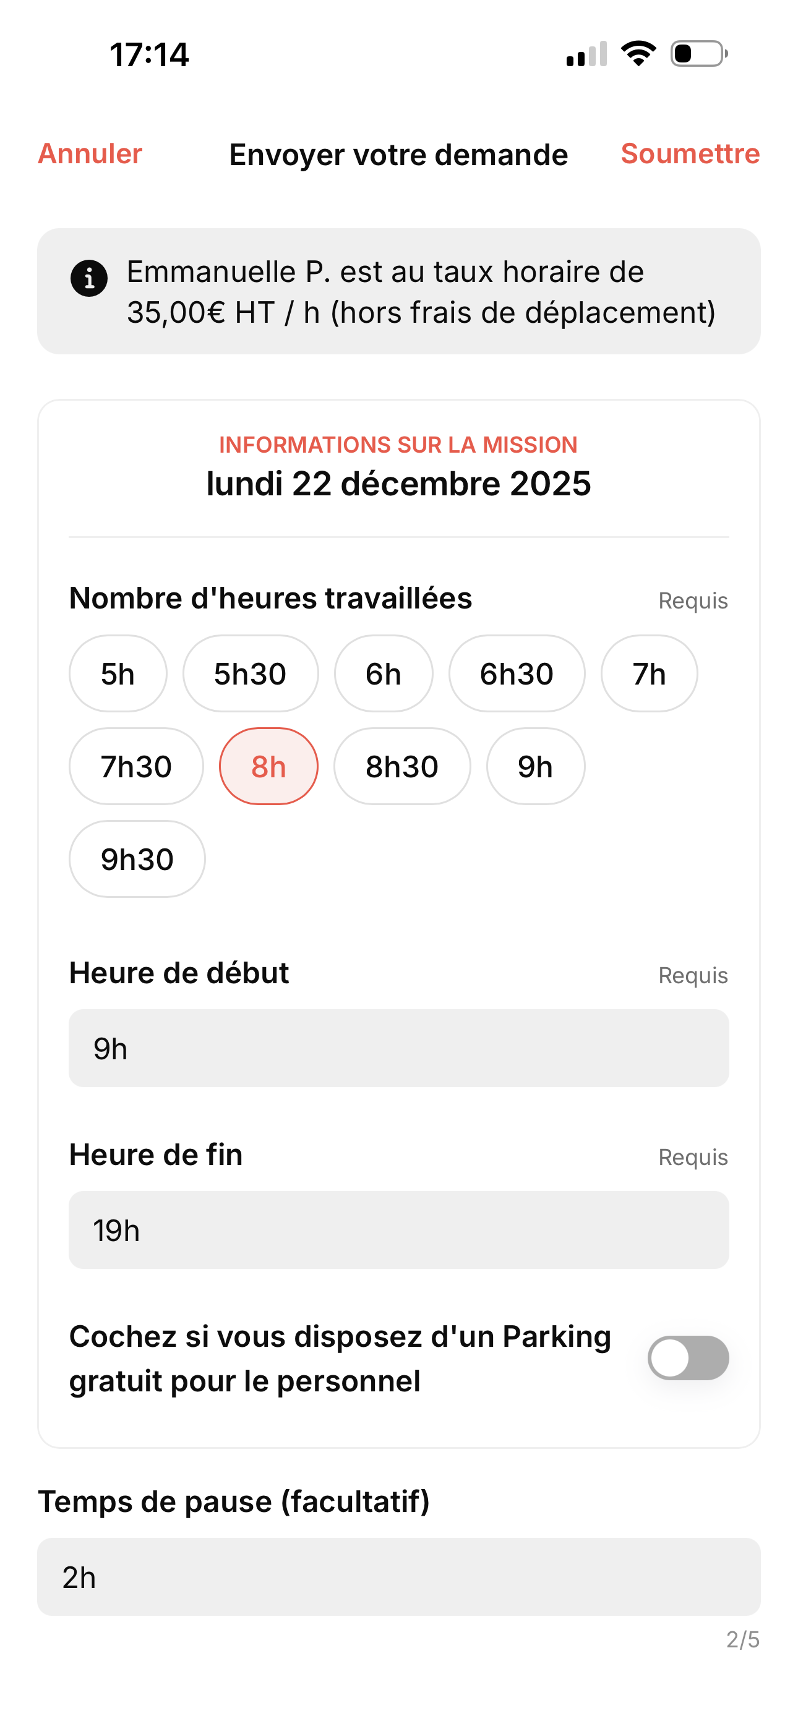
Task: Choose 5h as hours worked
Action: coord(118,673)
